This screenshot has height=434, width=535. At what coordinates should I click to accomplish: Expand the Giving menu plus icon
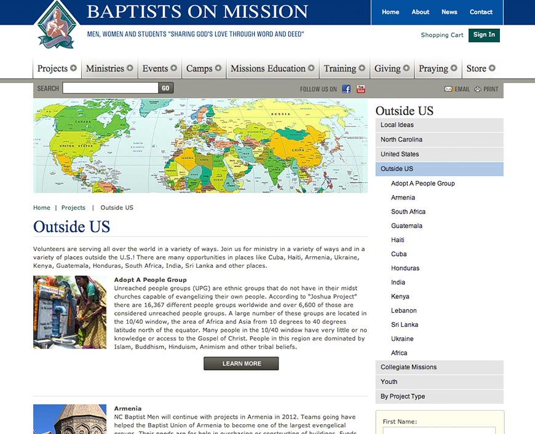point(406,68)
